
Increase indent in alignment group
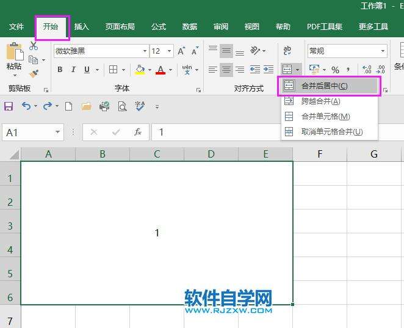269,70
